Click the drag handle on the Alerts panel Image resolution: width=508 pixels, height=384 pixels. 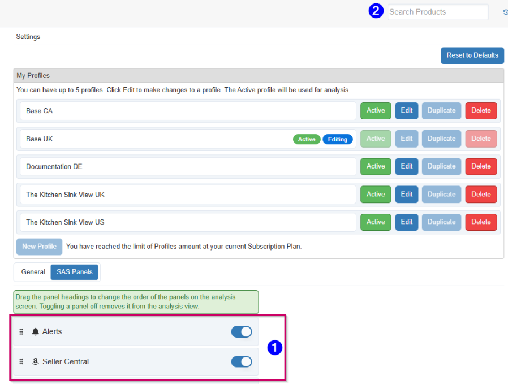[x=21, y=331]
